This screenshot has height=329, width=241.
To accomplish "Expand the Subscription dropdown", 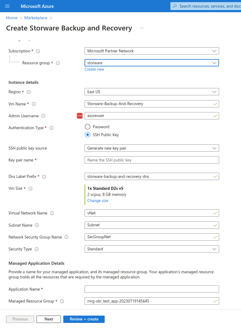I will [152, 51].
